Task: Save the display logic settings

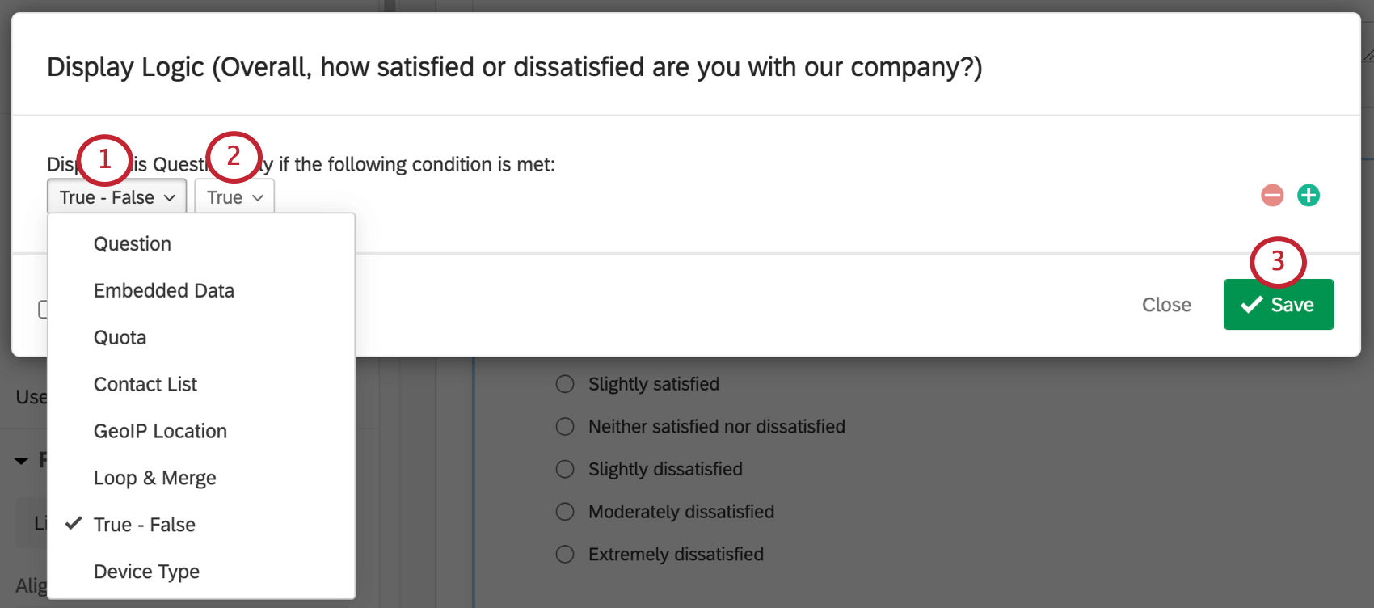Action: click(x=1279, y=304)
